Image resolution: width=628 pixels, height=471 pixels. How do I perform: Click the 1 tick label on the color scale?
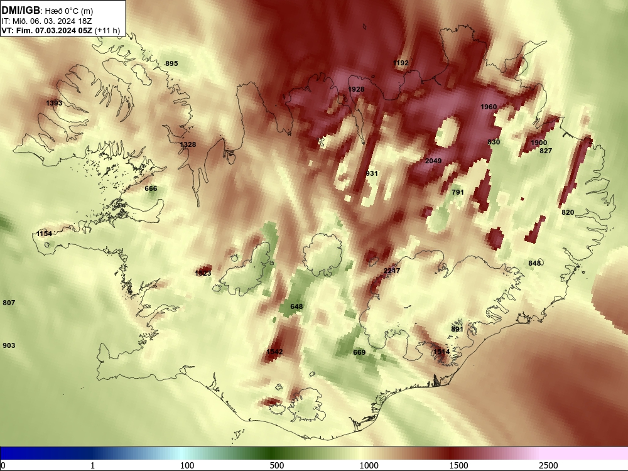92,465
